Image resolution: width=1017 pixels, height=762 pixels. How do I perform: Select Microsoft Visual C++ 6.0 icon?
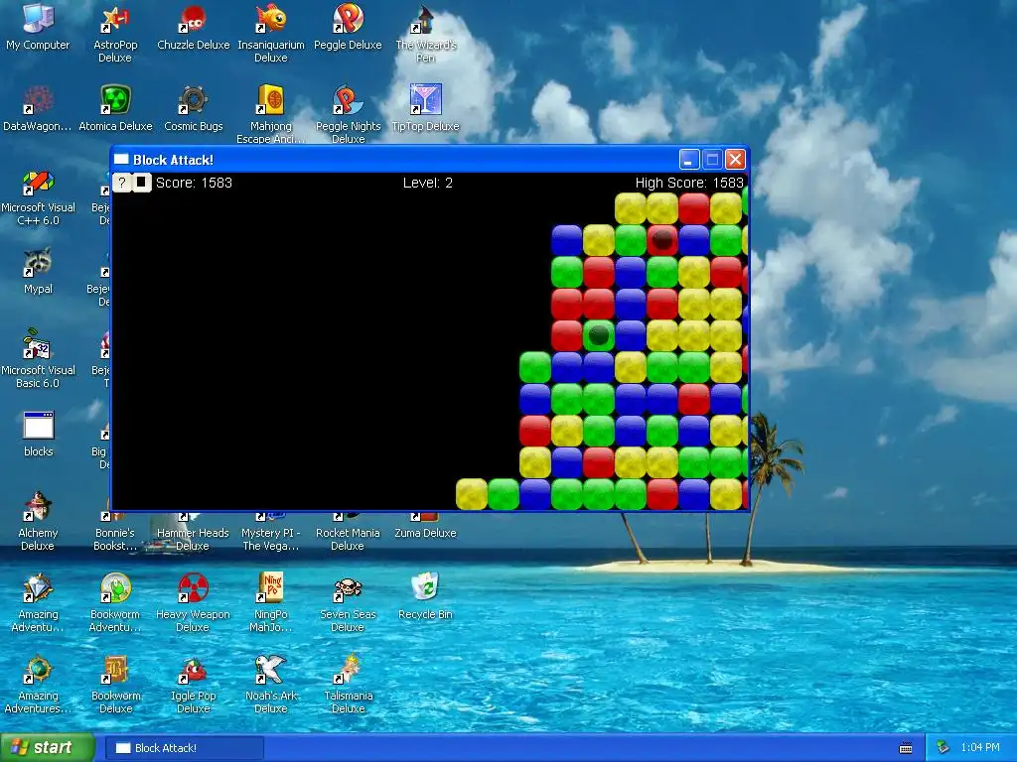point(38,197)
